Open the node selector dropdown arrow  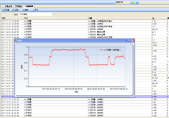point(53,15)
